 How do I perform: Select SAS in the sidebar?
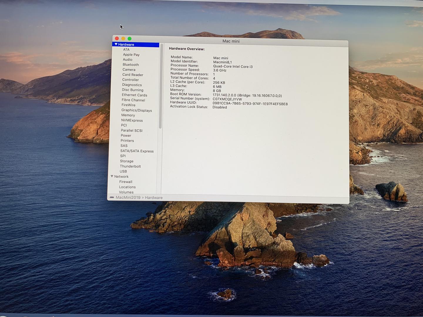click(x=124, y=146)
